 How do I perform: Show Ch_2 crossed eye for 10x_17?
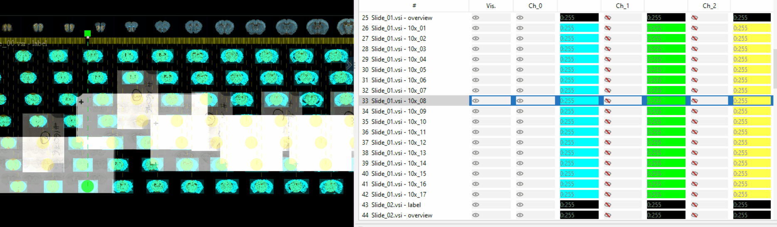(x=695, y=194)
